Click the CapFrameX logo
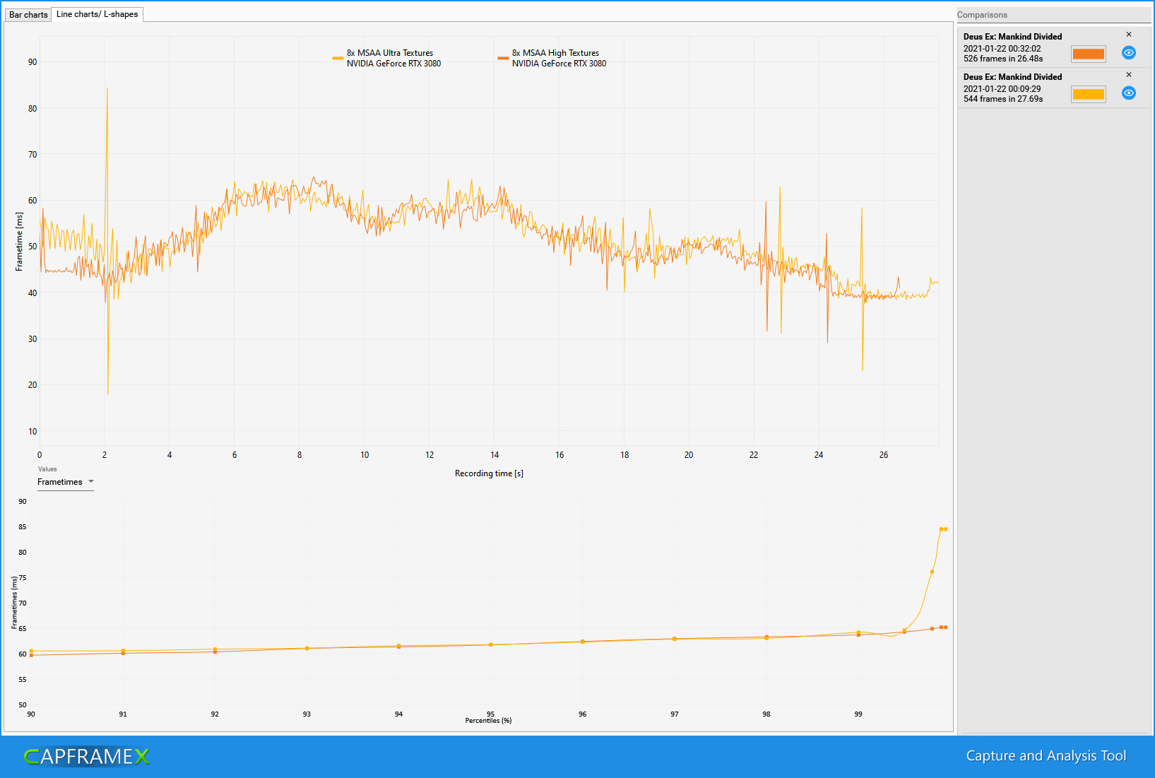The height and width of the screenshot is (778, 1155). click(x=87, y=757)
